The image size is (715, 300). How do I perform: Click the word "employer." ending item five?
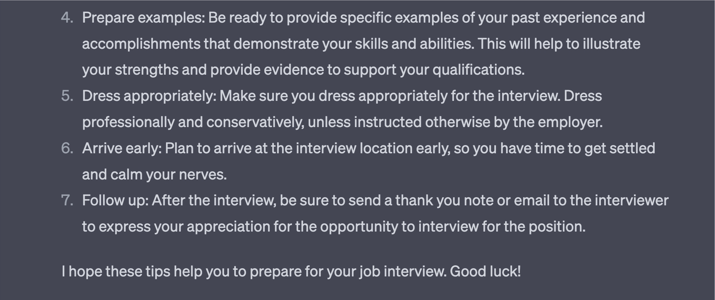coord(570,122)
